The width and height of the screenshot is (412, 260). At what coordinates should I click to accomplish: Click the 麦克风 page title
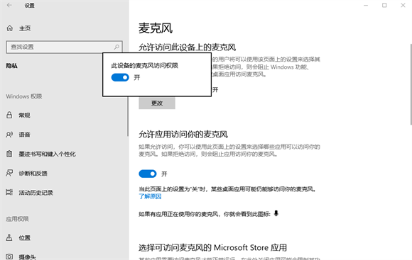[156, 28]
